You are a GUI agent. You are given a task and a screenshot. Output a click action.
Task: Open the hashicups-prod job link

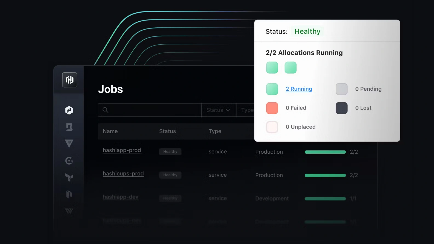coord(123,174)
